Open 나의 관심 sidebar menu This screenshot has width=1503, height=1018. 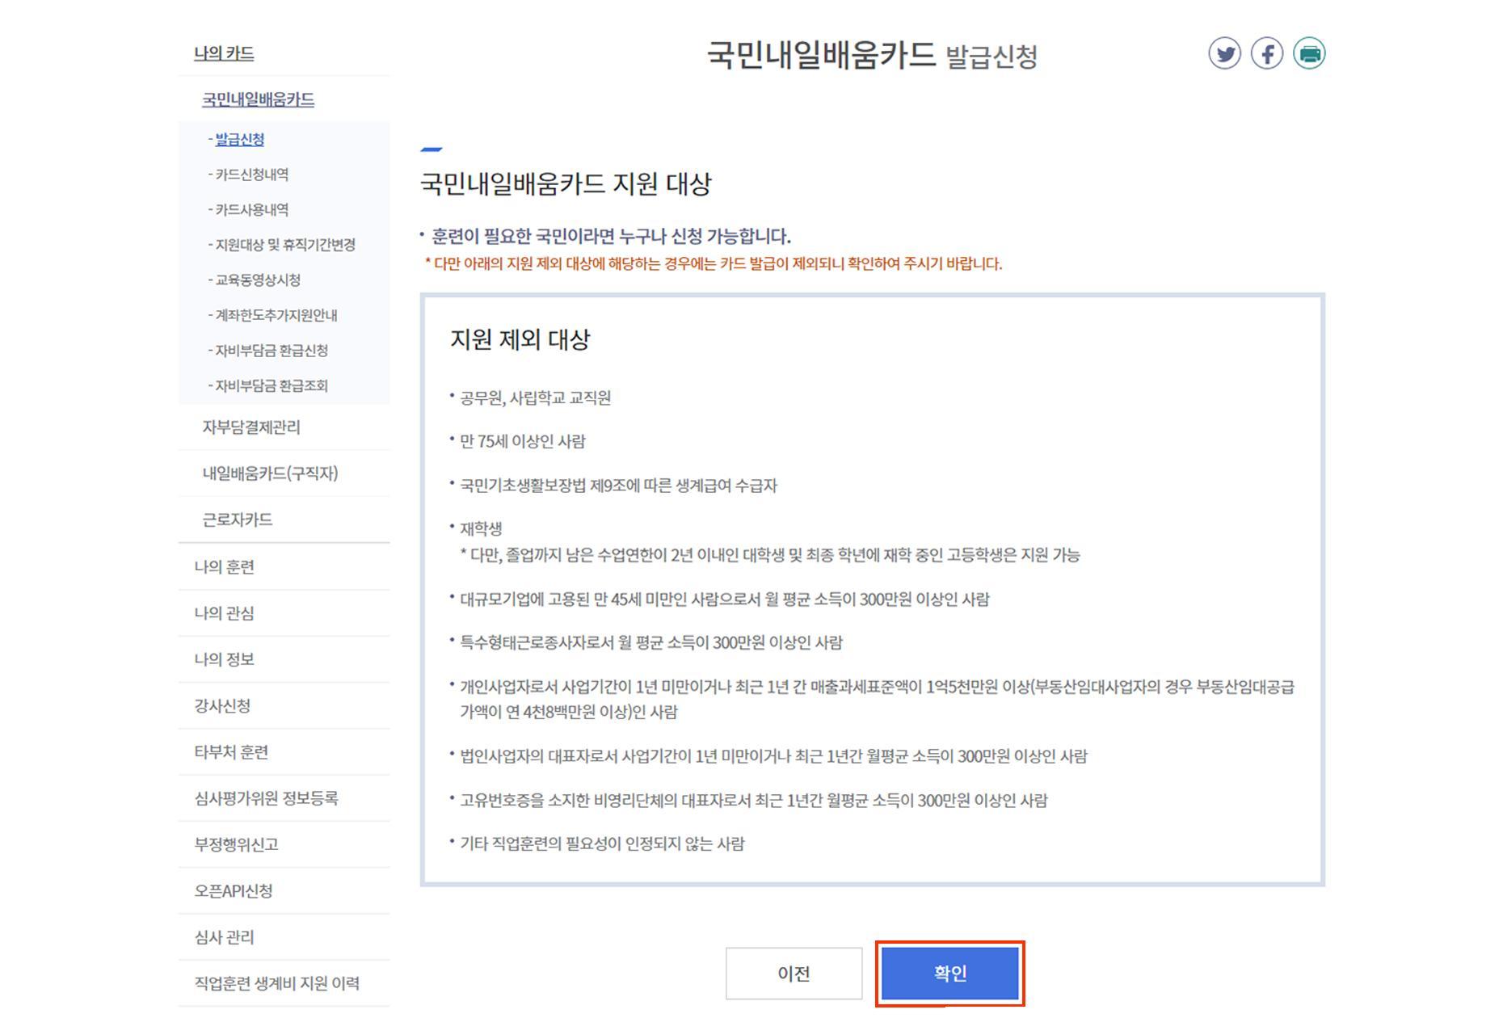[224, 613]
